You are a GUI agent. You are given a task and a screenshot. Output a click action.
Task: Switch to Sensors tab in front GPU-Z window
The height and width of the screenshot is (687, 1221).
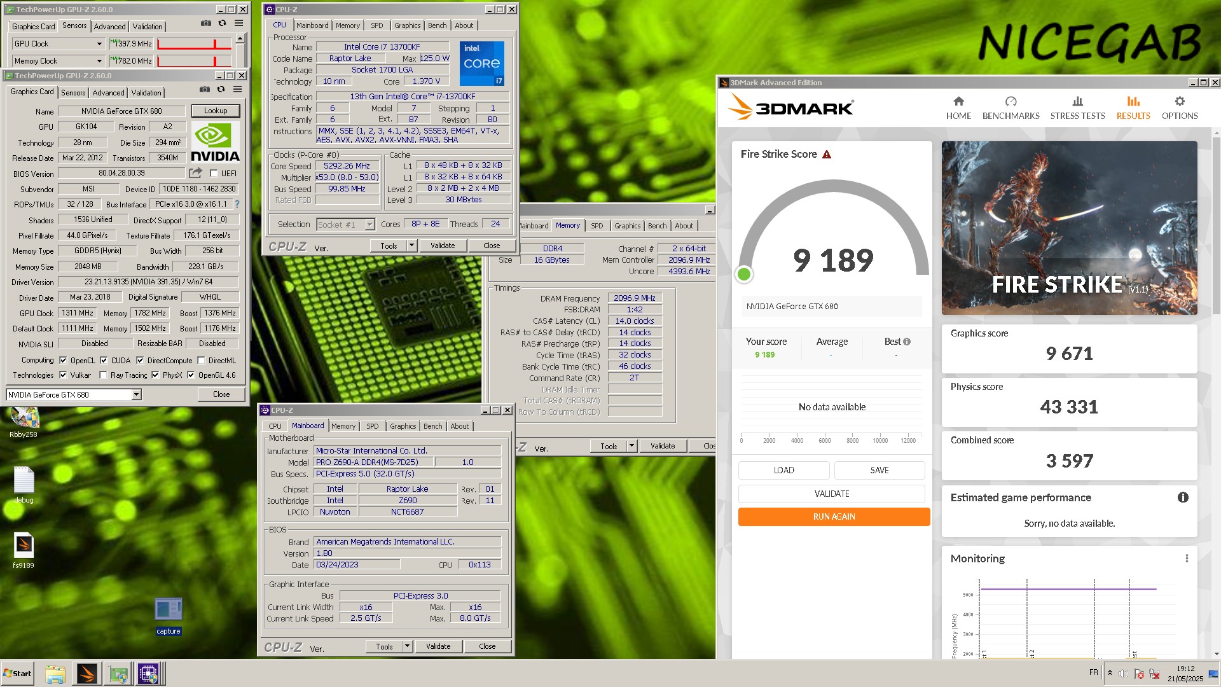[73, 93]
